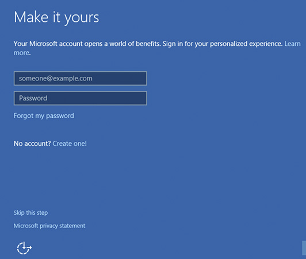Viewport: 306px width, 259px height.
Task: Click the Make it yours heading
Action: [x=56, y=18]
